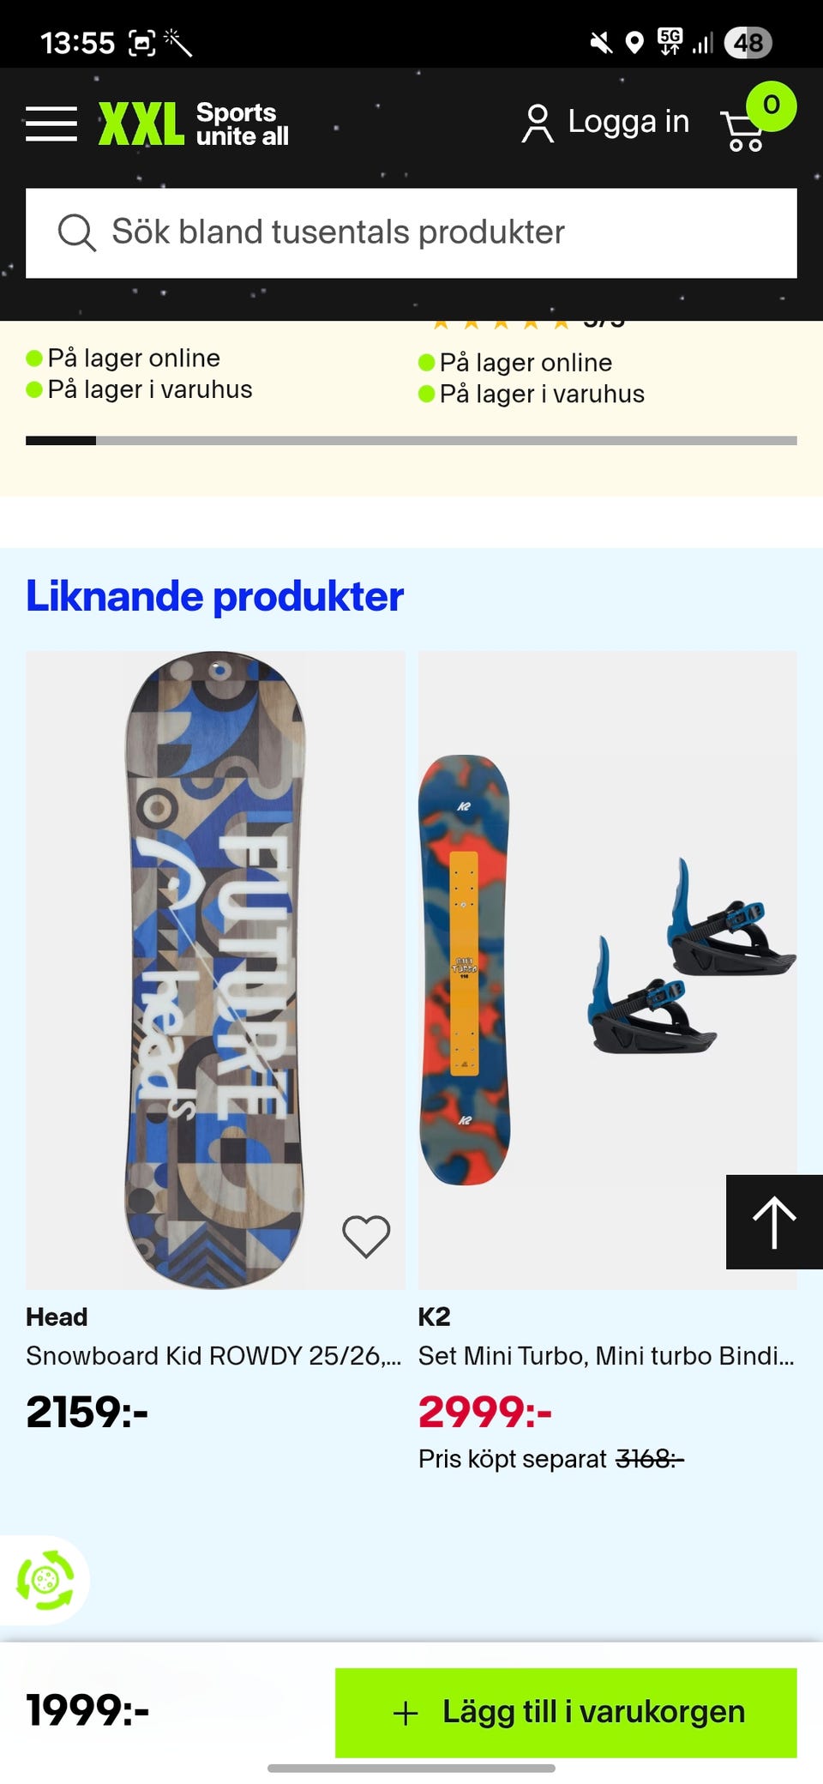Open the shopping cart icon
The image size is (823, 1784).
point(744,130)
